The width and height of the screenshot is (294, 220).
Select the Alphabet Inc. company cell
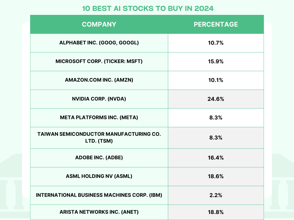click(99, 43)
